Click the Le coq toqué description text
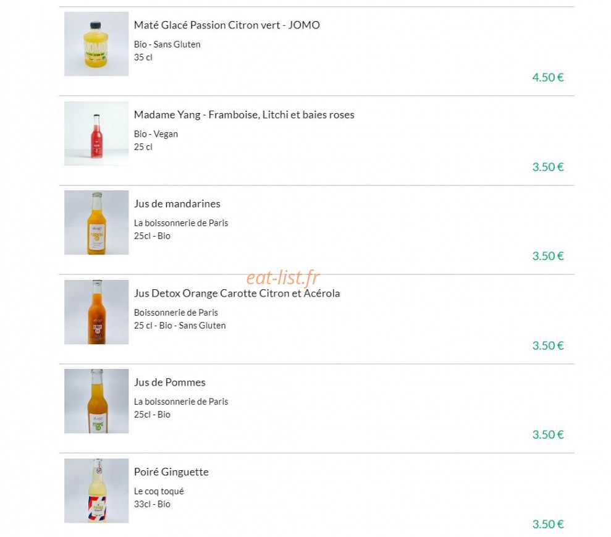The width and height of the screenshot is (611, 537). (x=159, y=491)
